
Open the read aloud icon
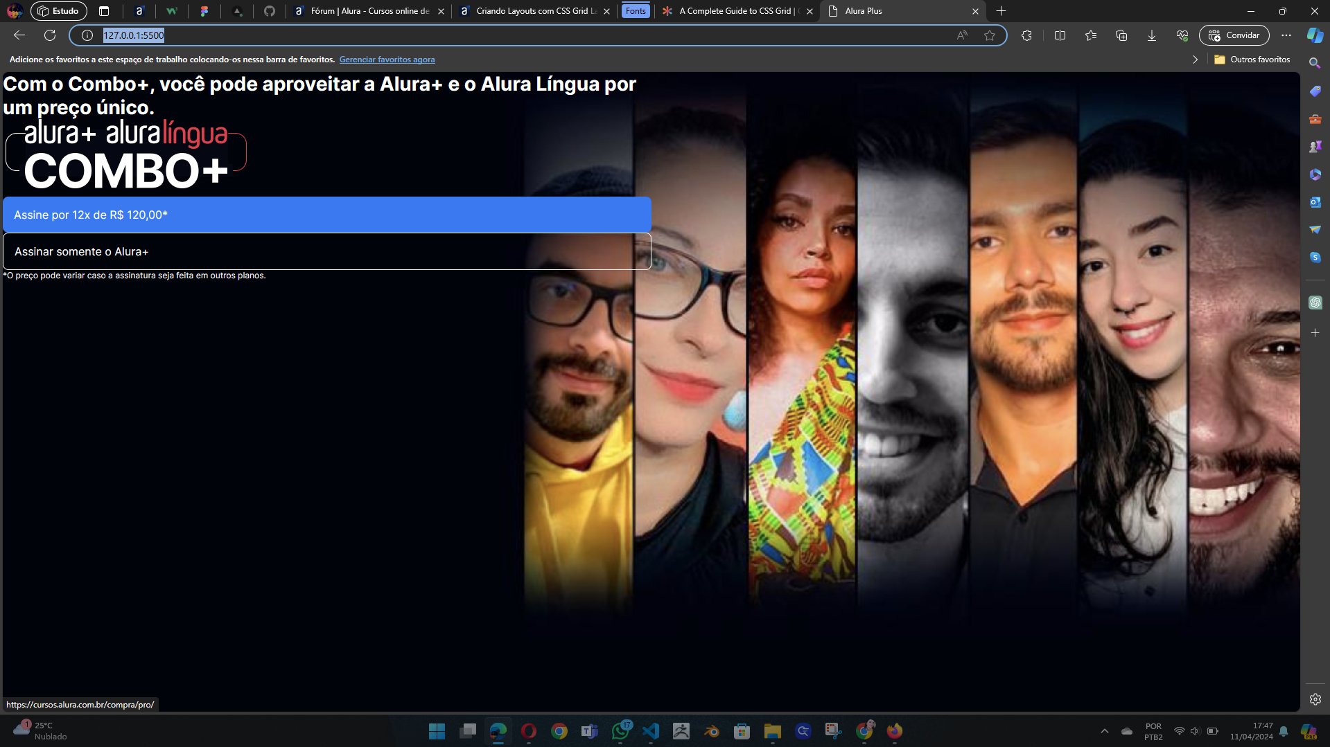click(962, 35)
